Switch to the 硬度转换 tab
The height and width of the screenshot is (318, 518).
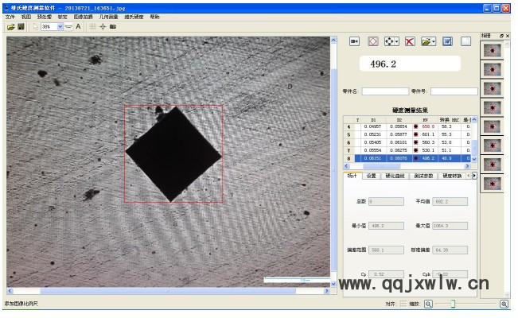pos(452,176)
